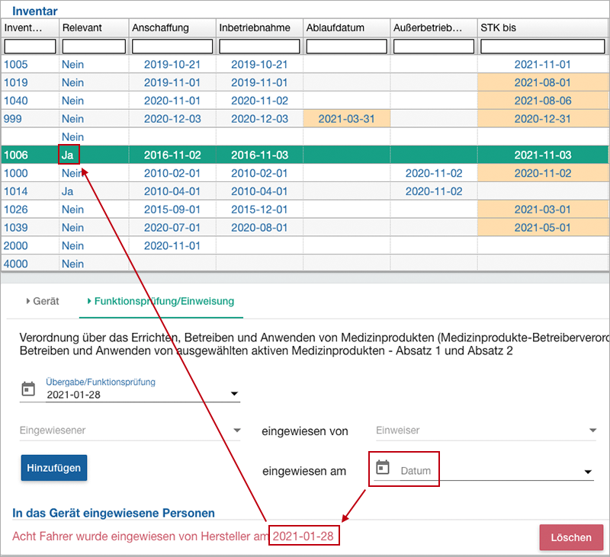The width and height of the screenshot is (610, 557).
Task: Sort by the Inbetriebnahme column header
Action: (x=259, y=27)
